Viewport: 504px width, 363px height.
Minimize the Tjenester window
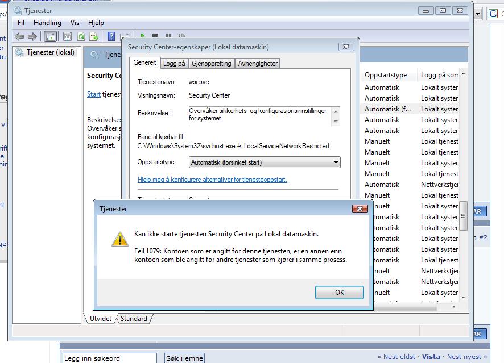[x=426, y=11]
